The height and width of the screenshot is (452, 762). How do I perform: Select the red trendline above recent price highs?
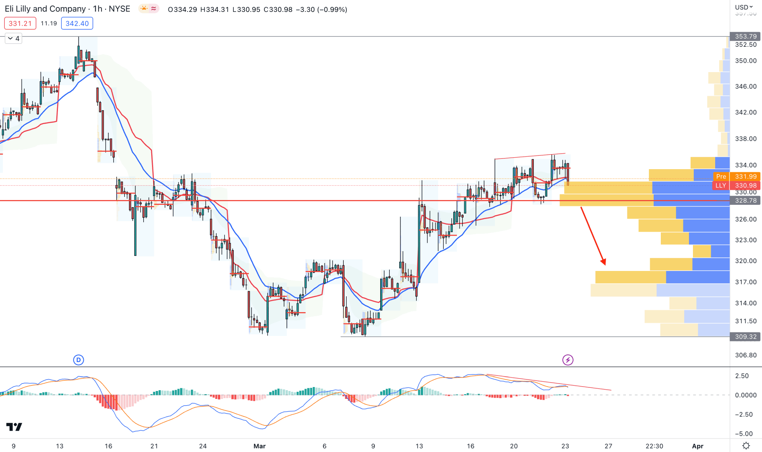click(530, 156)
